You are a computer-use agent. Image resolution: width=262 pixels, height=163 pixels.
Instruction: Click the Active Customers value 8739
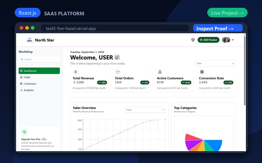click(x=160, y=82)
